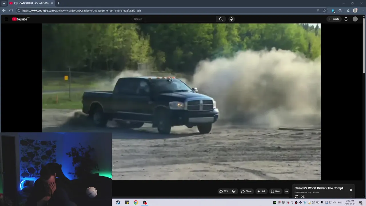Start voice search with the microphone icon

click(232, 19)
